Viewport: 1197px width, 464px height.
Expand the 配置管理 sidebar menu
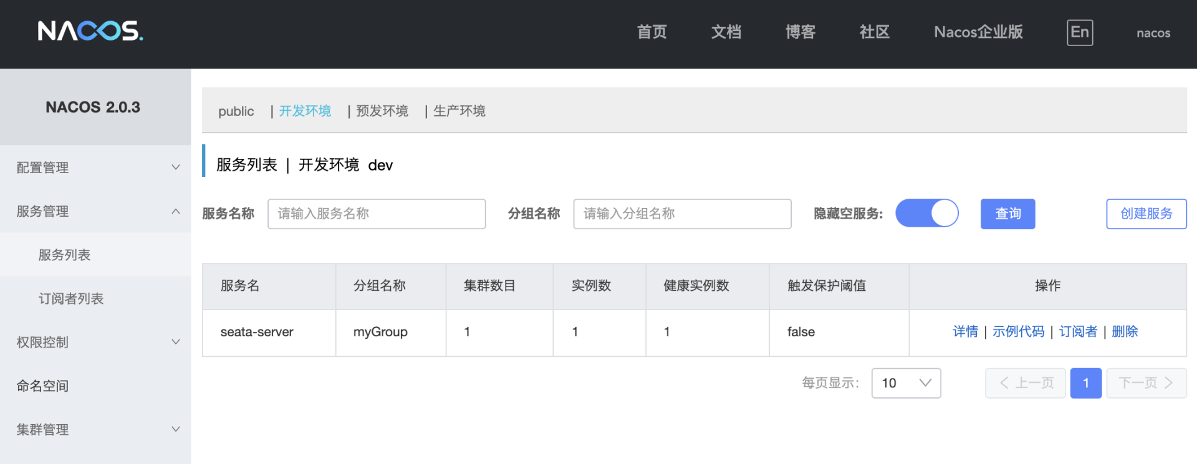click(x=95, y=168)
